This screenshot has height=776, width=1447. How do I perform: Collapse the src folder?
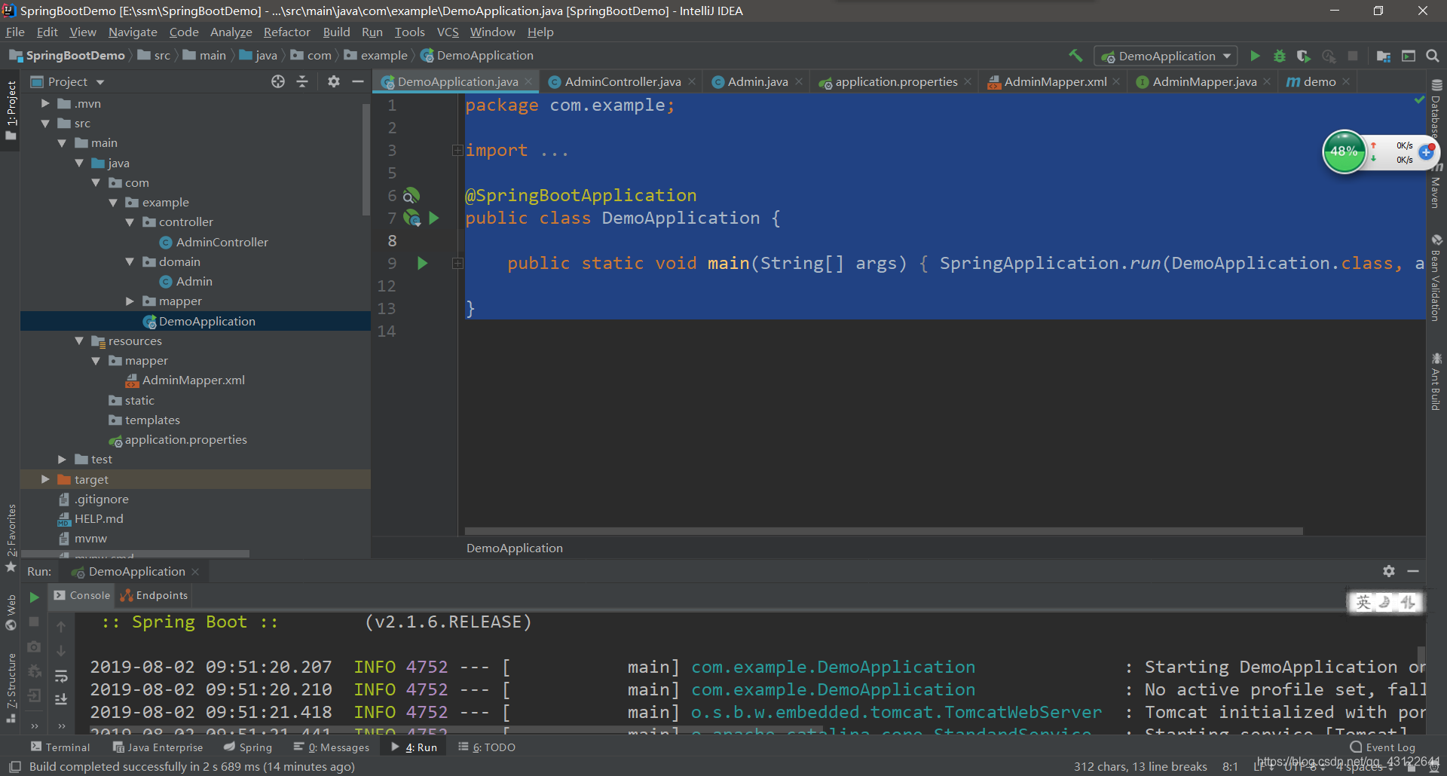click(45, 123)
